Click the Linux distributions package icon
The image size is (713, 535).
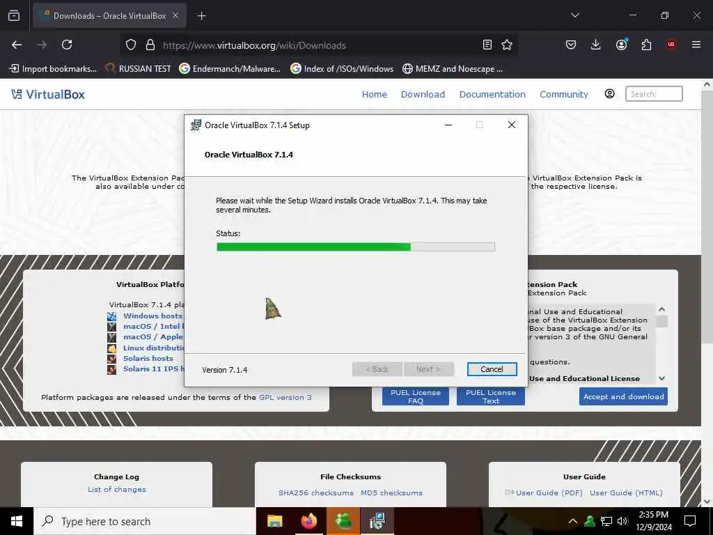click(112, 348)
